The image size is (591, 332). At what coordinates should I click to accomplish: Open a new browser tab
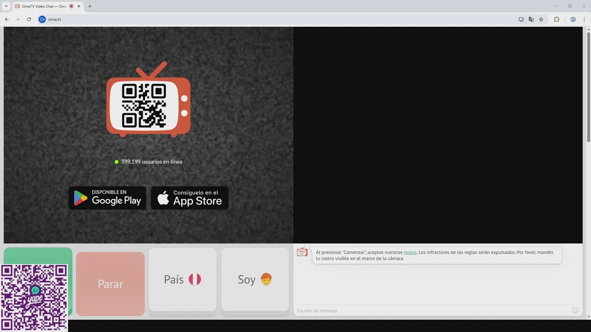pos(90,6)
